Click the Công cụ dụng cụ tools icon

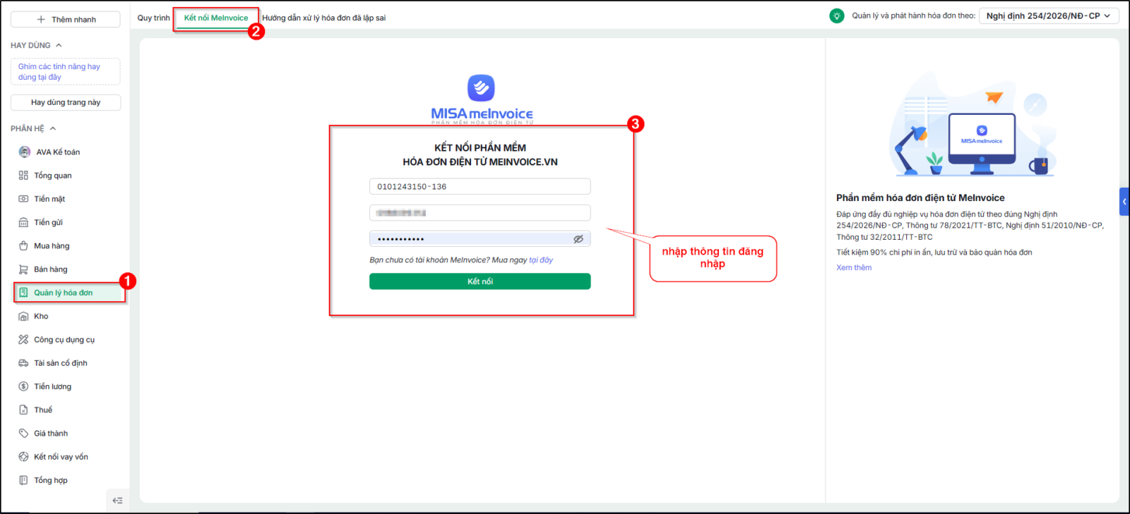(x=23, y=340)
